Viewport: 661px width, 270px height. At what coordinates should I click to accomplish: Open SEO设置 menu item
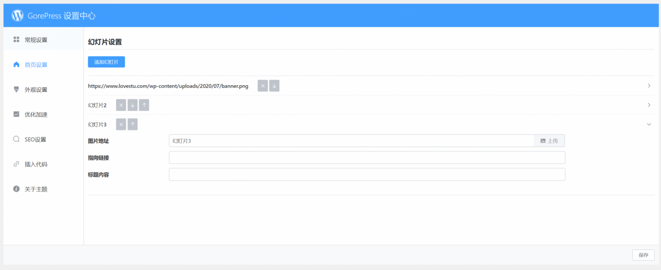pyautogui.click(x=43, y=139)
